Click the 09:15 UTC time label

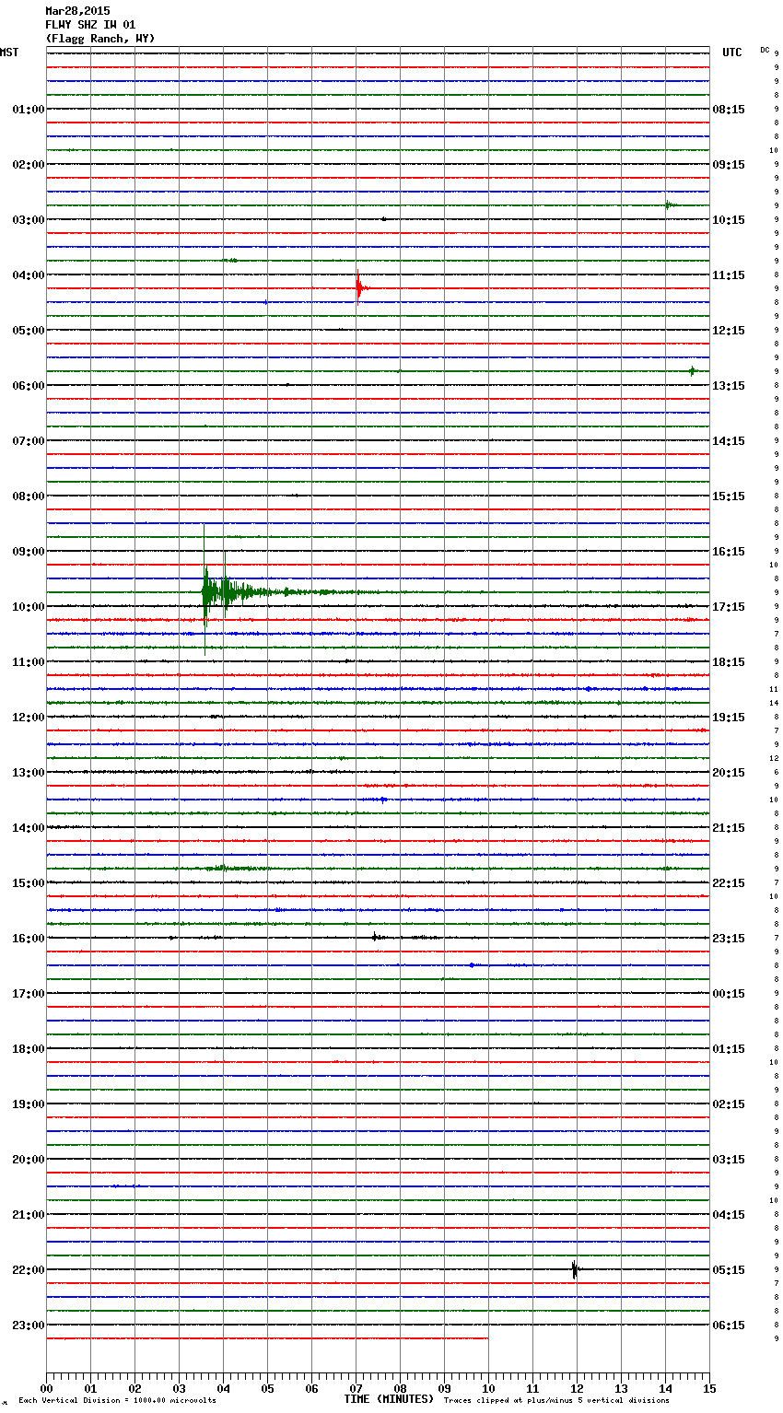click(729, 165)
